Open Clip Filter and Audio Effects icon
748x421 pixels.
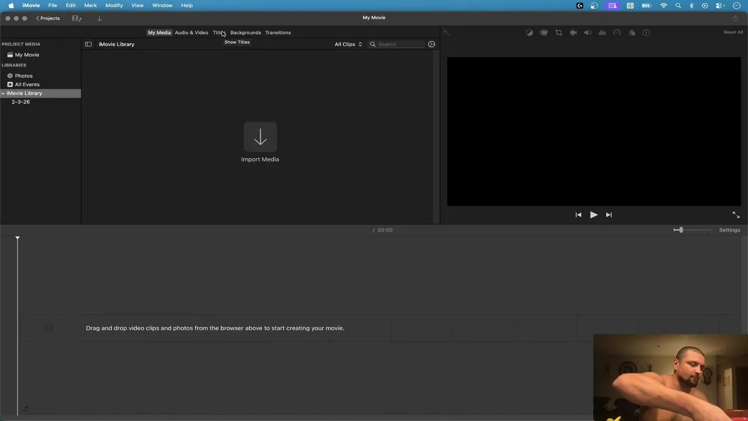pos(632,33)
